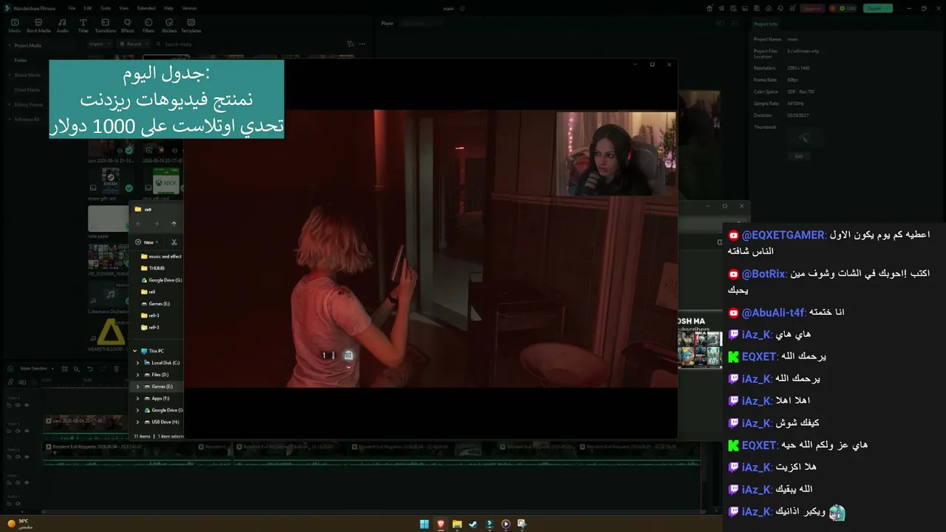Open the Import dropdown
946x532 pixels.
pos(99,44)
